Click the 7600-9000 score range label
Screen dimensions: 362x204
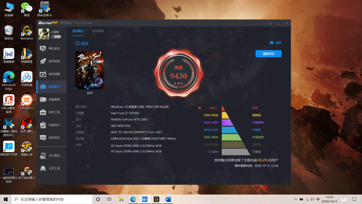[x=211, y=115]
